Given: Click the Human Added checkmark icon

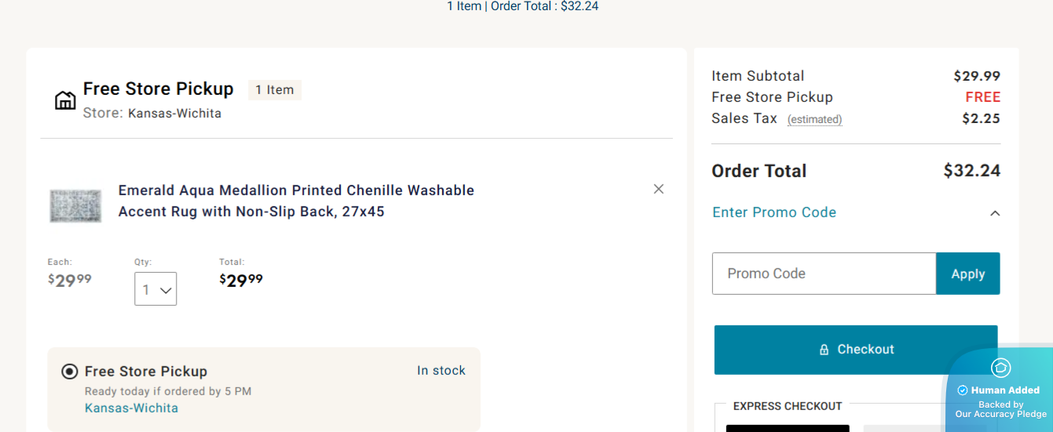Looking at the screenshot, I should [963, 390].
